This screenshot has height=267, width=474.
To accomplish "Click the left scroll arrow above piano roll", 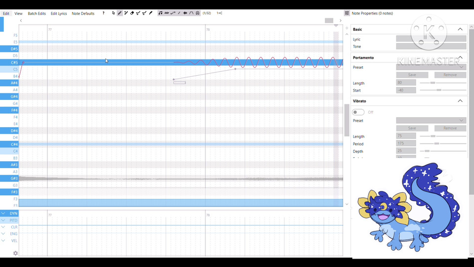I will click(21, 21).
